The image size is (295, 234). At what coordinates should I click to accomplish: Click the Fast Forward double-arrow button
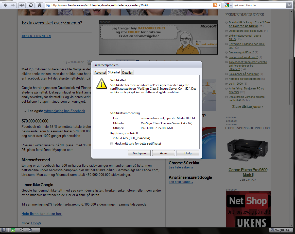(22, 5)
